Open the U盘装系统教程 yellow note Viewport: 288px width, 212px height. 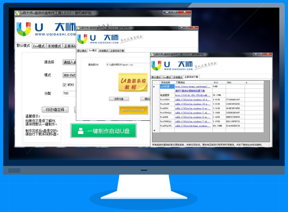tap(133, 82)
